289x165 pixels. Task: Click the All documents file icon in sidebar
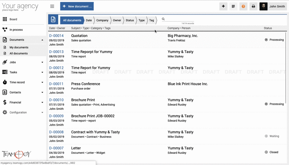5,53
